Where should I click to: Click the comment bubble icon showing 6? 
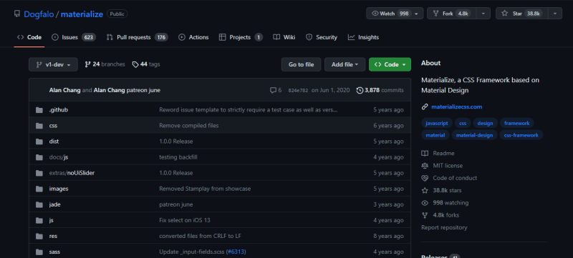pyautogui.click(x=273, y=90)
